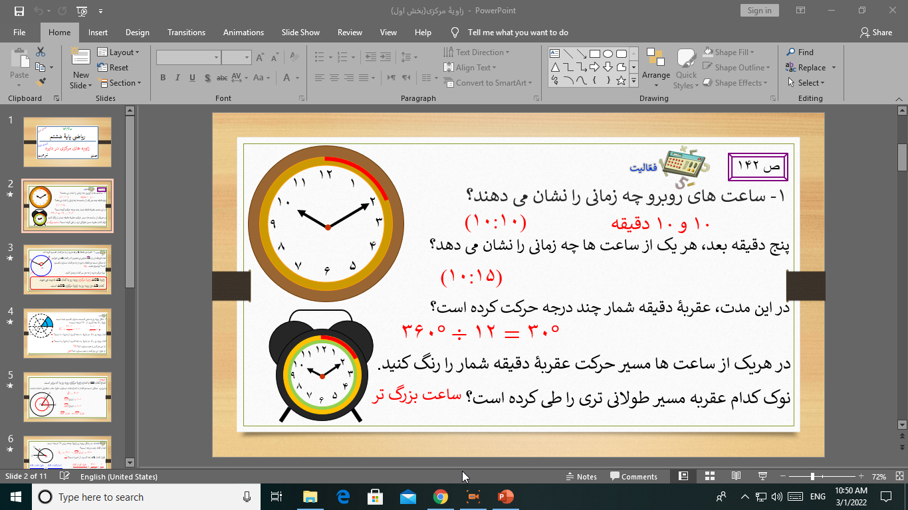Toggle Bold formatting
This screenshot has height=510, width=908.
tap(163, 78)
